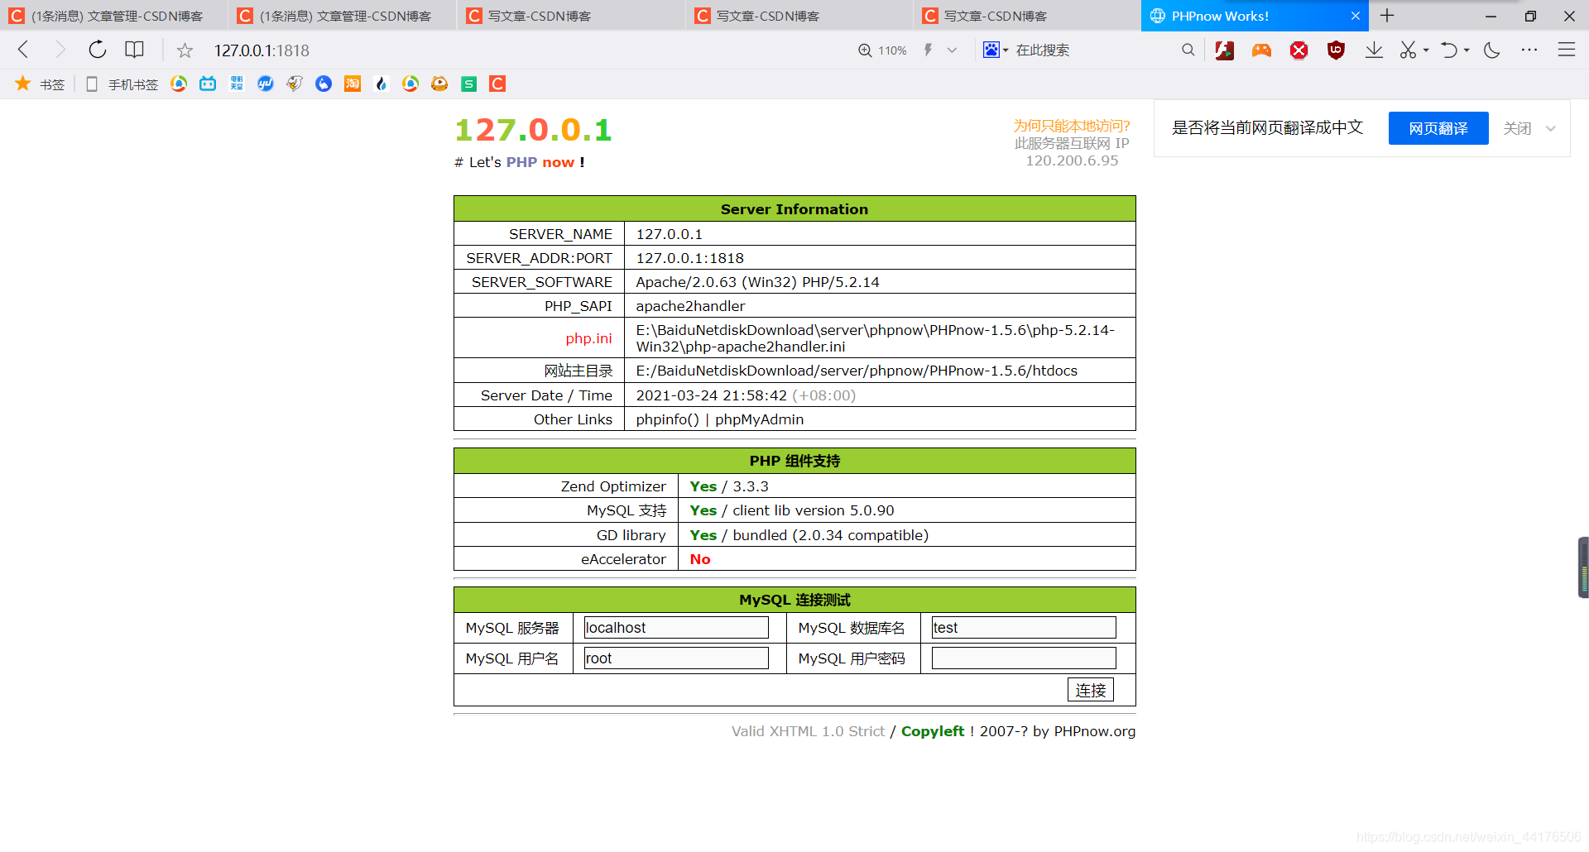Open the red CSDN bookmark icon
This screenshot has width=1589, height=852.
click(x=497, y=84)
